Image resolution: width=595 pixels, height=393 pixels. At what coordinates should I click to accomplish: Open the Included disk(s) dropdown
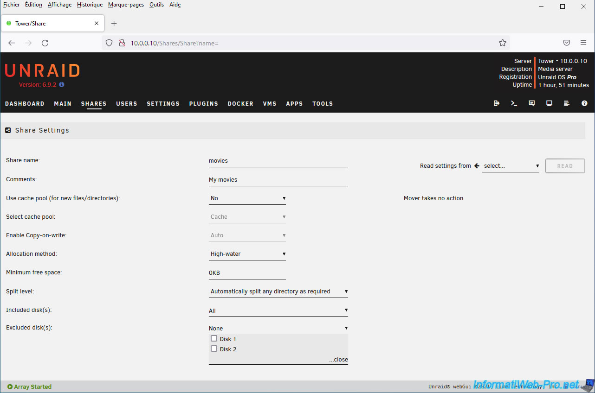point(278,311)
